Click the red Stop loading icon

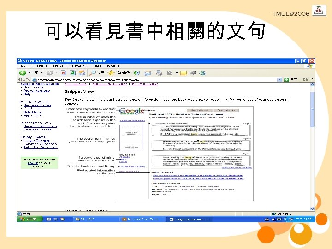click(63, 73)
